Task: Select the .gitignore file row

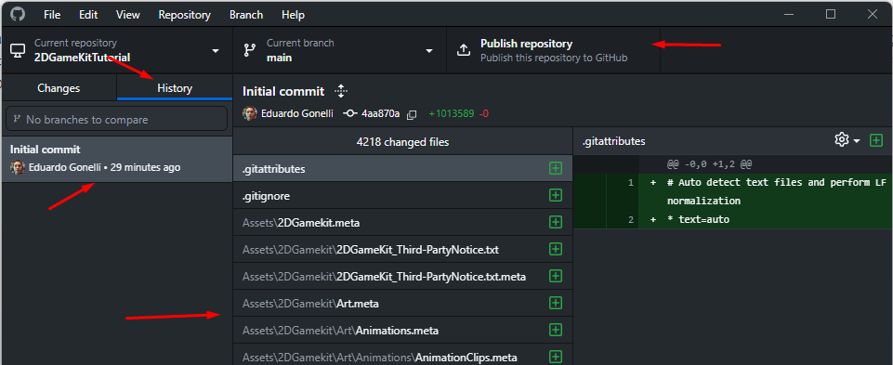Action: click(x=402, y=195)
